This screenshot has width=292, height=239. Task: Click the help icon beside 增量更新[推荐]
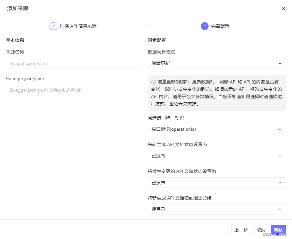click(x=153, y=82)
